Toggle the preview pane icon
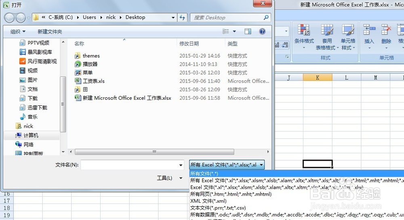Viewport: 404px width, 220px height. pyautogui.click(x=248, y=31)
